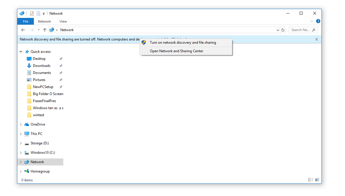The image size is (345, 196).
Task: Open Help with the question mark icon
Action: (318, 21)
